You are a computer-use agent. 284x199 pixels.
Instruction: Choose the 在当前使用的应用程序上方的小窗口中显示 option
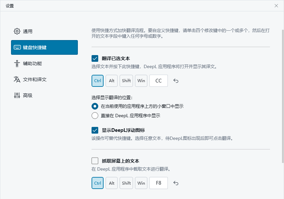pos(95,106)
